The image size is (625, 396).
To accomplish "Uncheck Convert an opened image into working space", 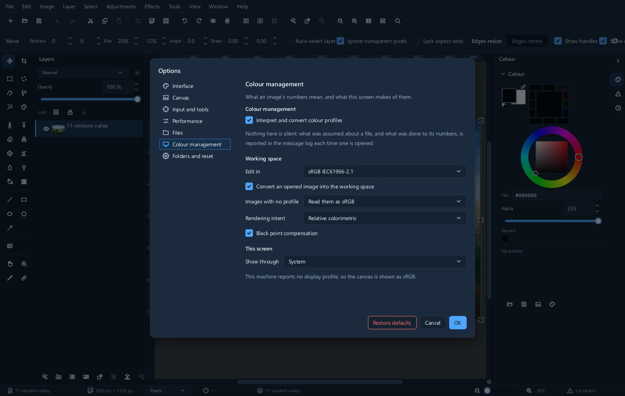I will pyautogui.click(x=249, y=186).
